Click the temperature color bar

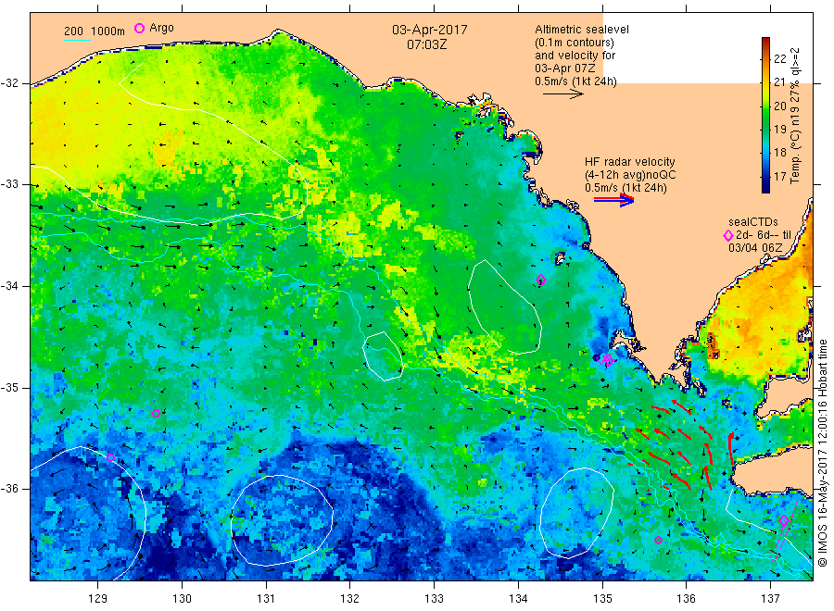point(765,115)
